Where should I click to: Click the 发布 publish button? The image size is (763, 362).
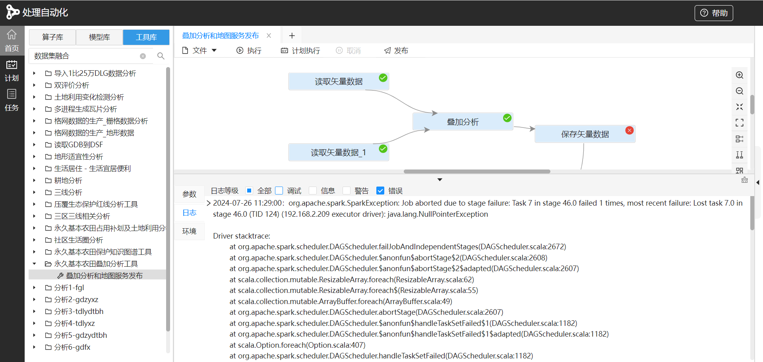(x=396, y=50)
